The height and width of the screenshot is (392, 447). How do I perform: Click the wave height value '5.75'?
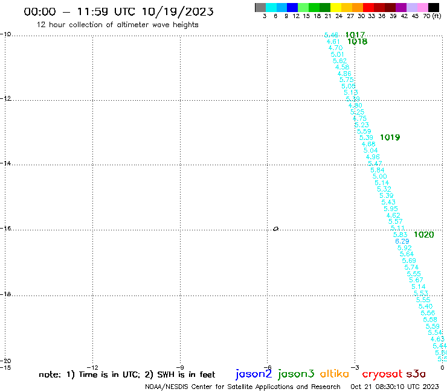346,80
